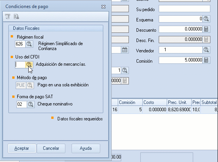Open lookup for Uso del CFDI field
Image resolution: width=218 pixels, height=162 pixels.
[x=29, y=65]
